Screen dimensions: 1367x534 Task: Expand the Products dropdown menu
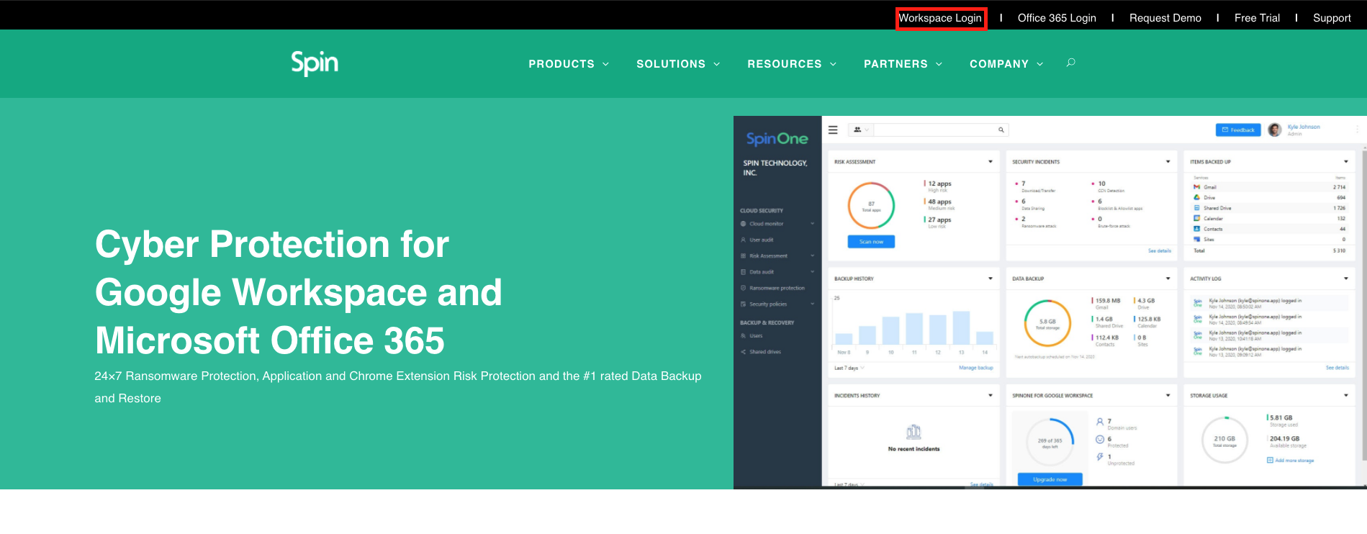568,64
